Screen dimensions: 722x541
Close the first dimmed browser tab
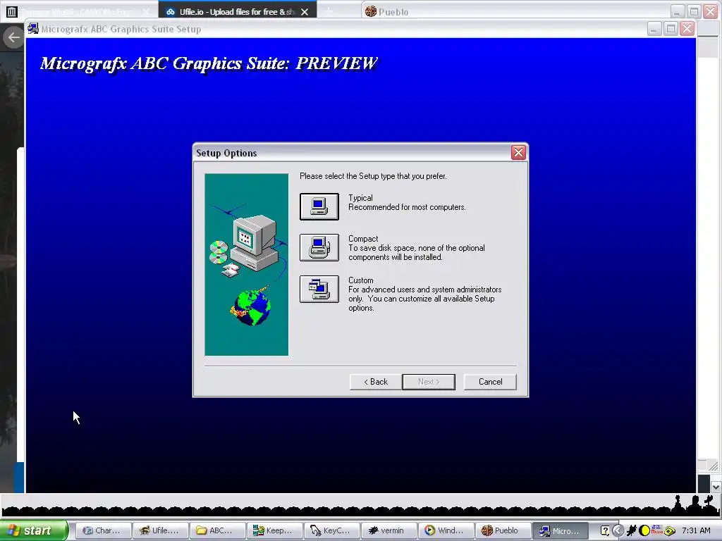[x=146, y=12]
